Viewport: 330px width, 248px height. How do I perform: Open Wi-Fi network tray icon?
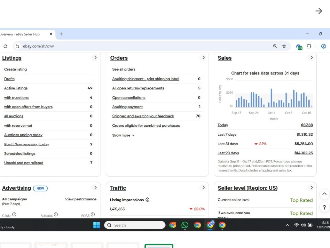296,225
